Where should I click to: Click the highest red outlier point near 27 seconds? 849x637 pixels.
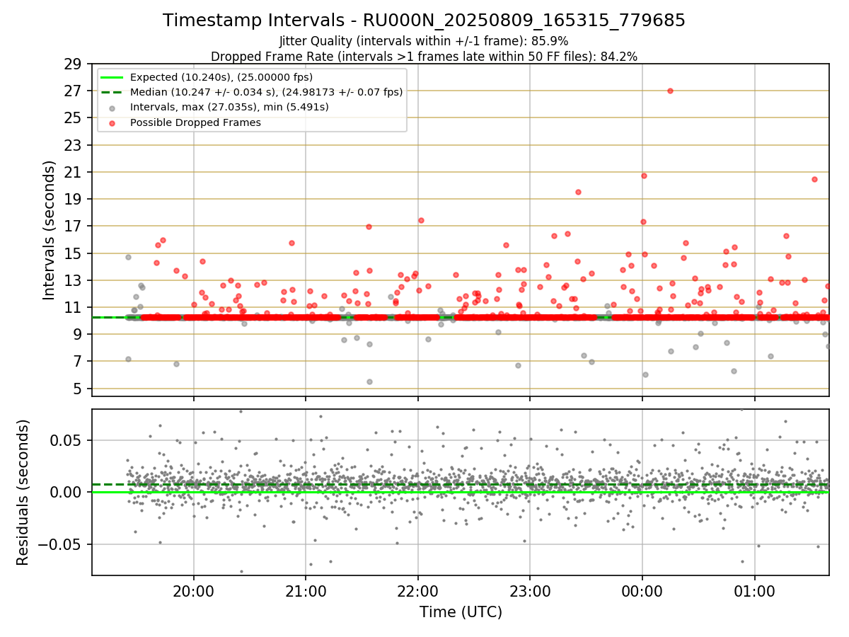tap(670, 91)
